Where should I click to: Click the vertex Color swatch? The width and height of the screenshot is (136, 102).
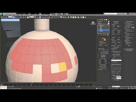tap(119, 77)
